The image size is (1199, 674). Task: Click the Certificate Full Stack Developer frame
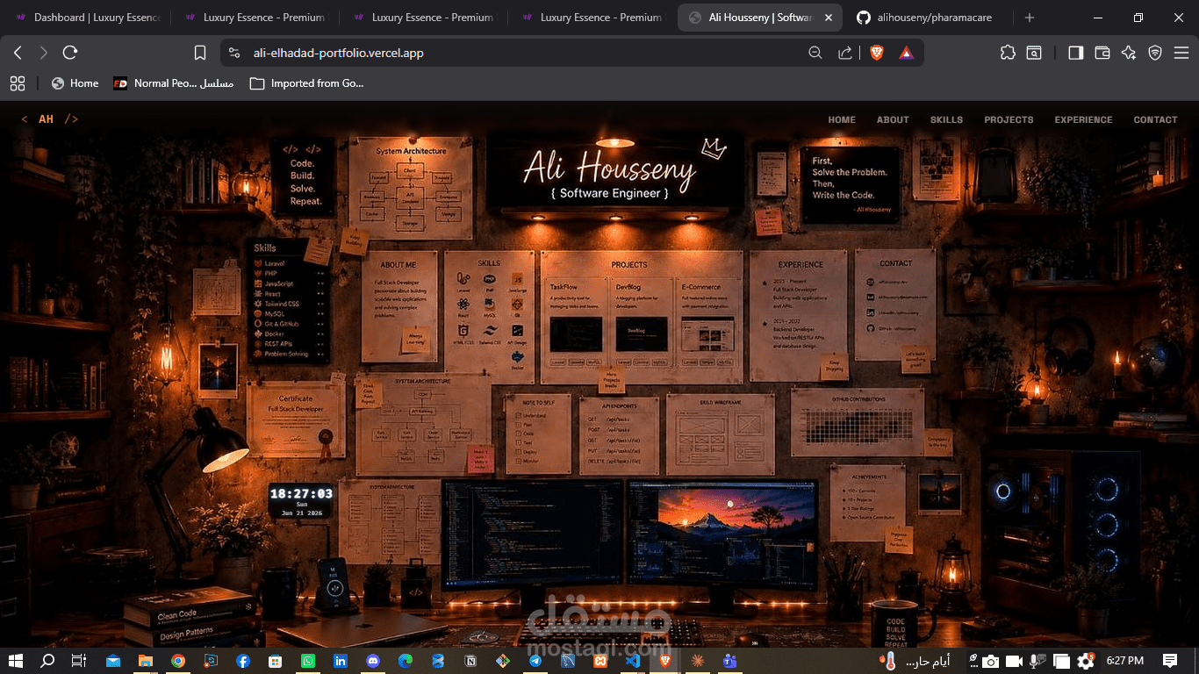296,421
